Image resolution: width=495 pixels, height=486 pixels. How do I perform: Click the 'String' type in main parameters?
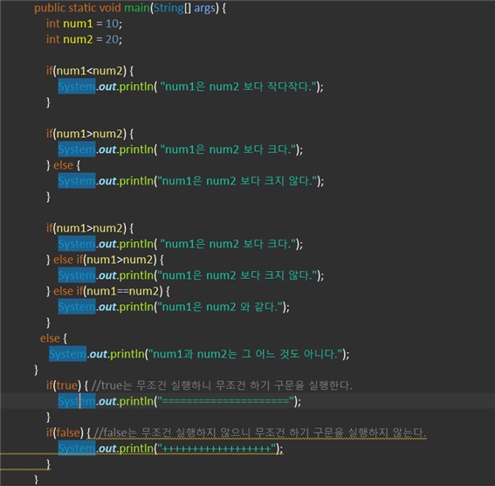[x=168, y=8]
